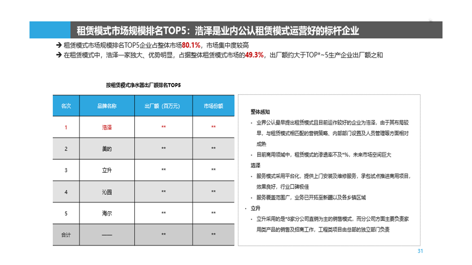This screenshot has width=472, height=265.
Task: Click the table caption 按租赁模式净水器出厂额排名TOP5
Action: coord(143,85)
